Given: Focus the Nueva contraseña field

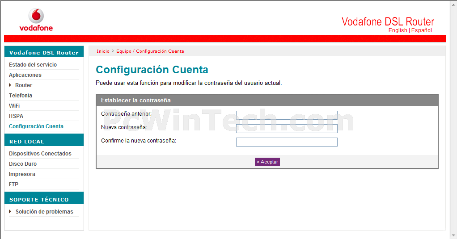Looking at the screenshot, I should (x=287, y=129).
